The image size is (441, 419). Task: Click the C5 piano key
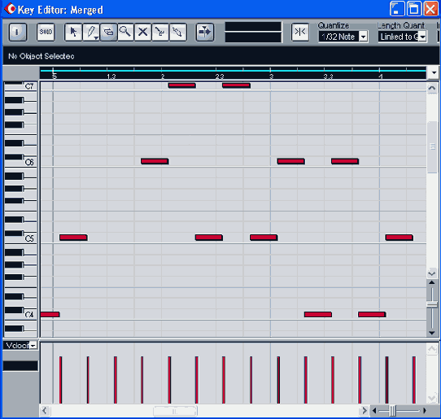[20, 238]
